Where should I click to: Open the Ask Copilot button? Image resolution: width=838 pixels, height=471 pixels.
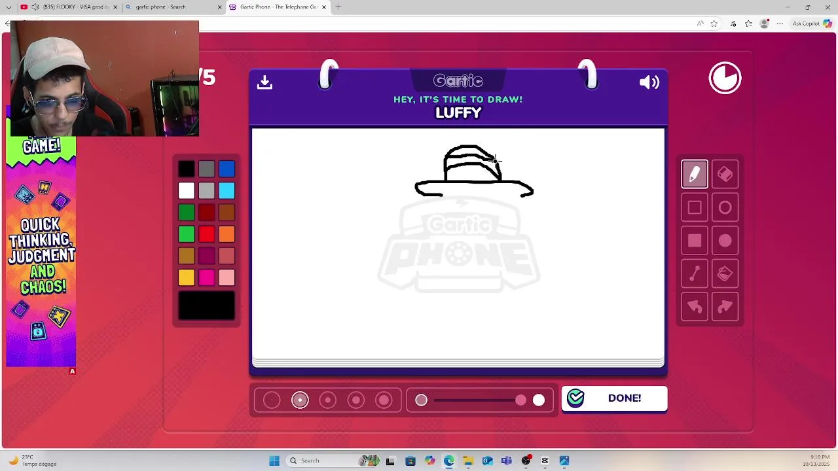coord(812,24)
